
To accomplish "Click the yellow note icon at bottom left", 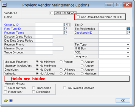I will [x=6, y=100].
